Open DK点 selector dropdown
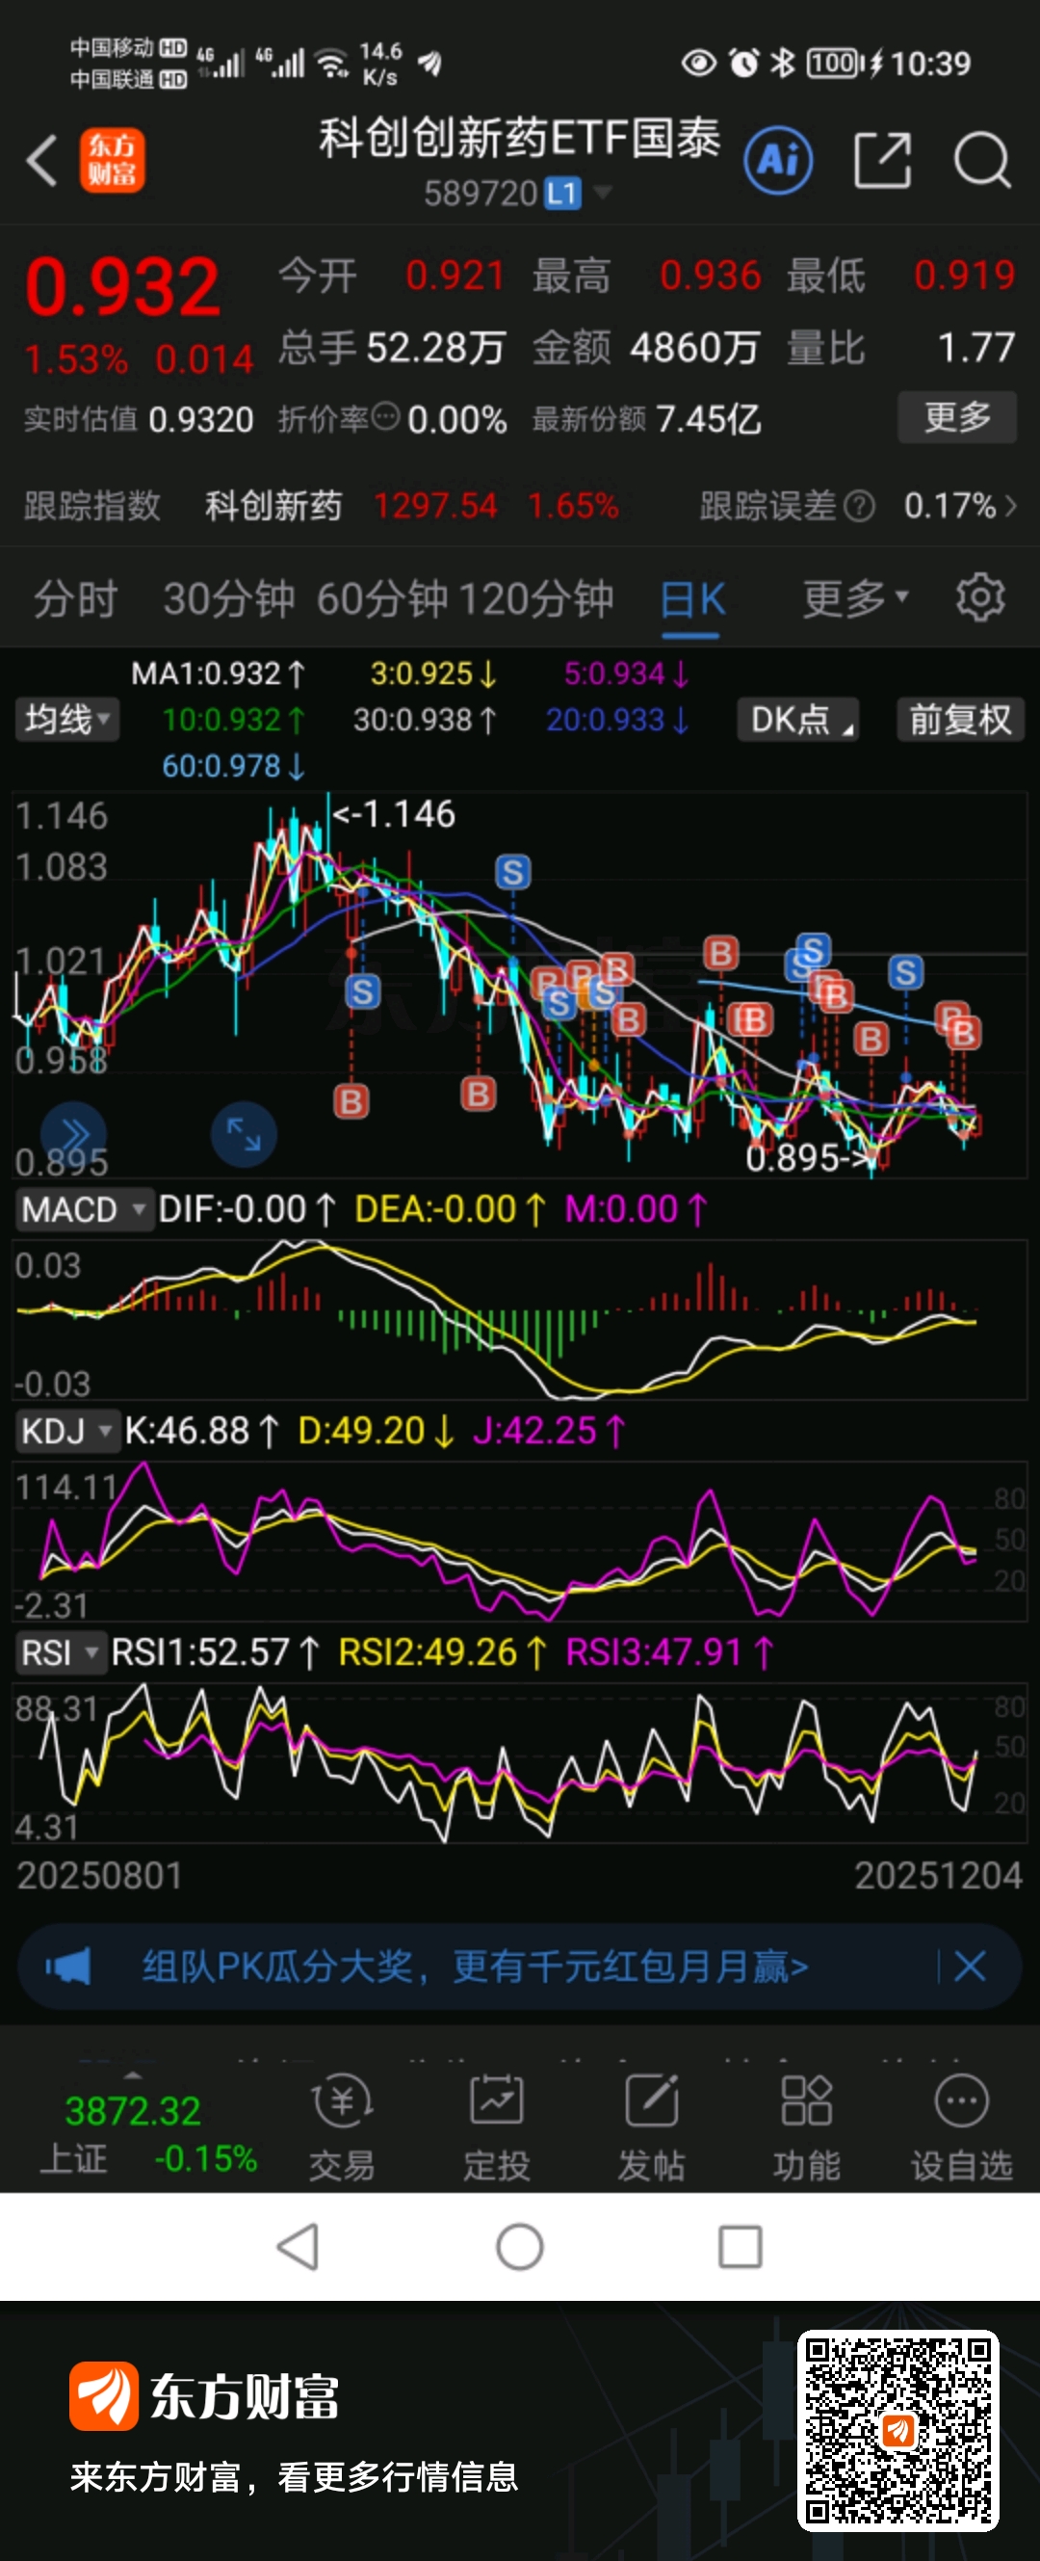Screen dimensions: 1040x2561 pyautogui.click(x=798, y=719)
